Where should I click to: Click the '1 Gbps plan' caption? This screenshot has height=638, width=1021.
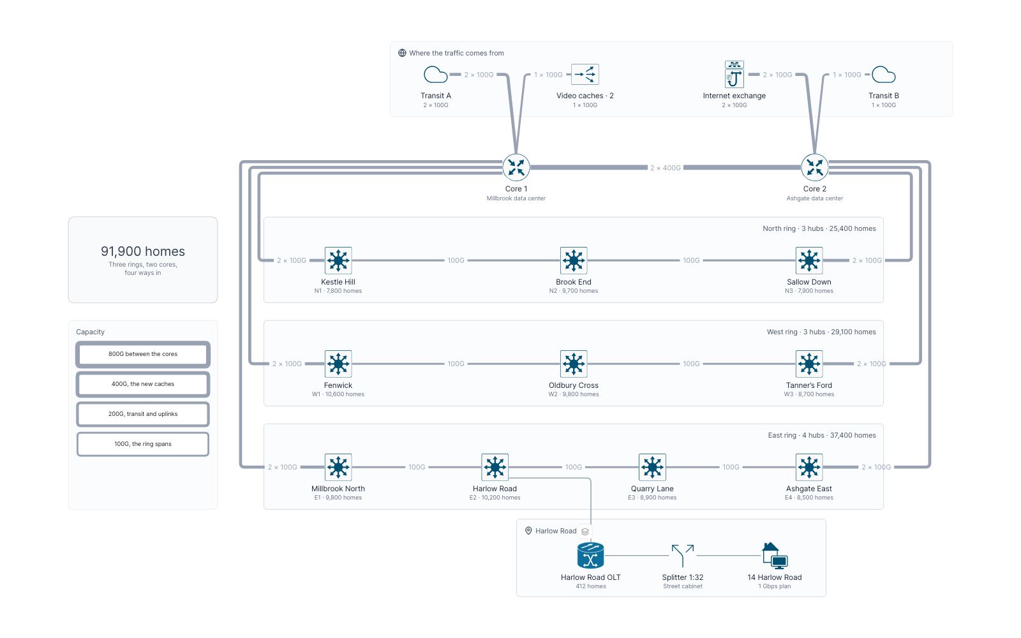click(x=775, y=586)
